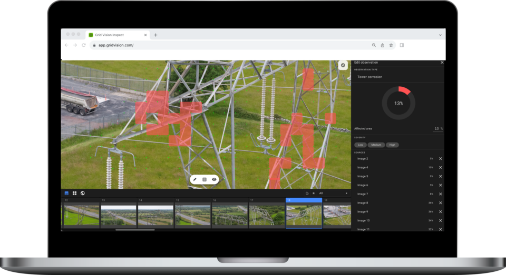This screenshot has height=275, width=506.
Task: Select the pencil draw tool
Action: [x=194, y=179]
